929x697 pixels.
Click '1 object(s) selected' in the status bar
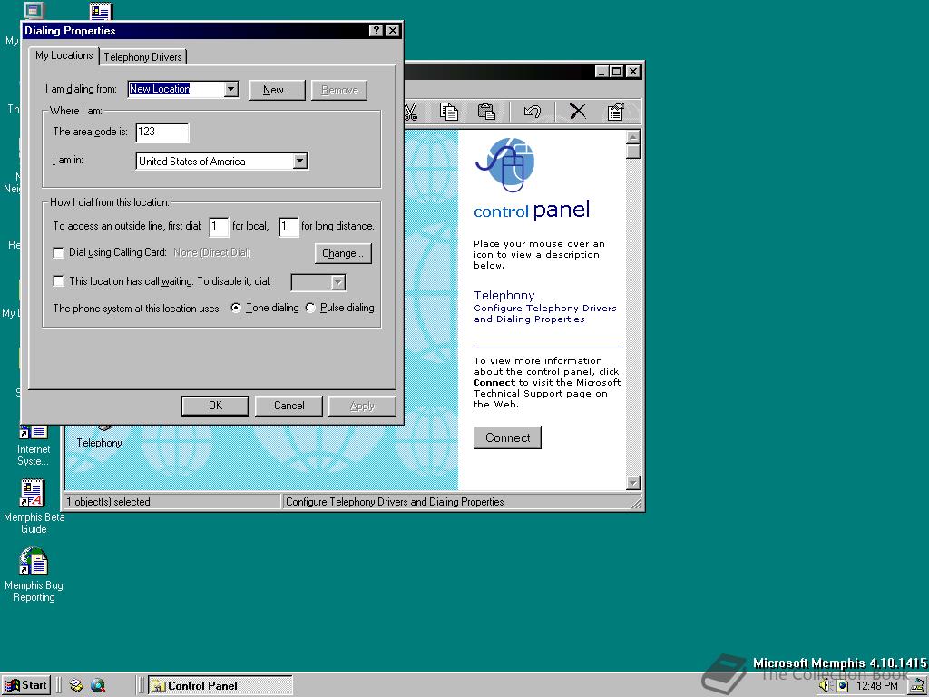coord(109,501)
